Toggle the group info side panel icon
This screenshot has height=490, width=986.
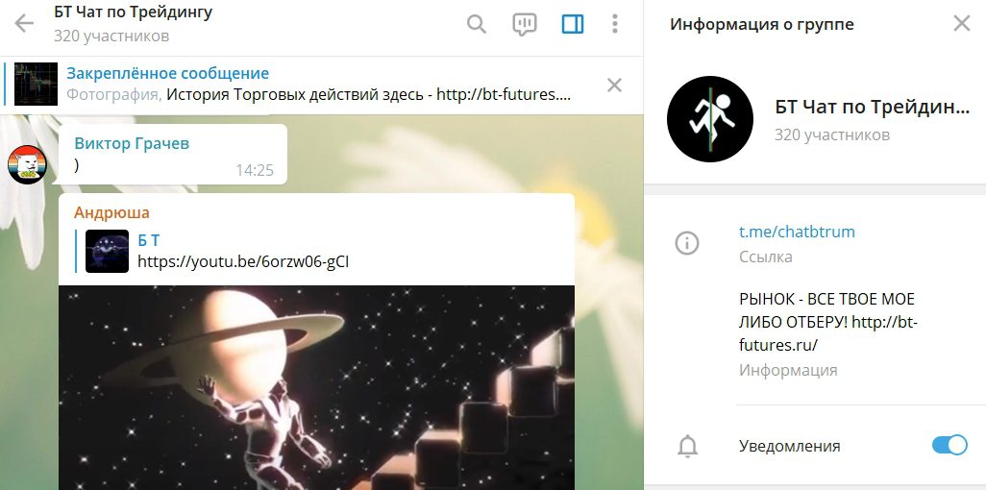pyautogui.click(x=572, y=25)
